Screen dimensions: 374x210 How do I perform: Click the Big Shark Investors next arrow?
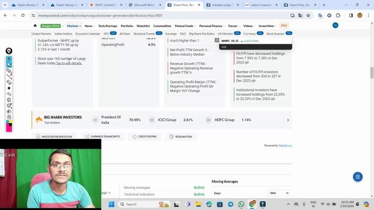click(x=288, y=120)
